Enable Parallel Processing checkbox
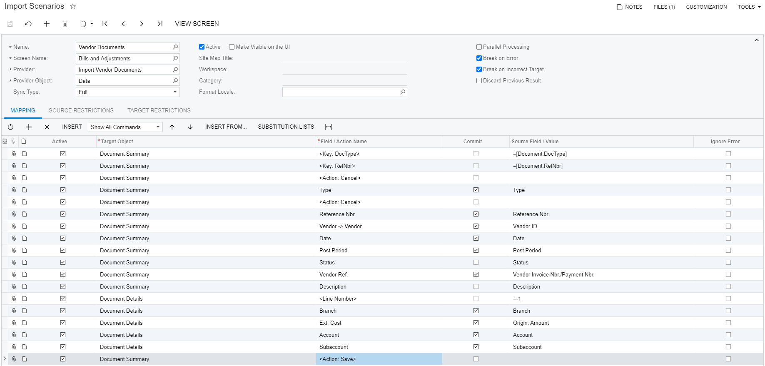 pyautogui.click(x=479, y=47)
